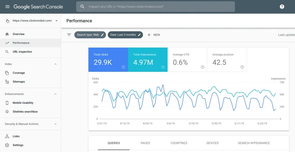Image resolution: width=295 pixels, height=152 pixels.
Task: Click the Average position help icon
Action: (x=242, y=67)
